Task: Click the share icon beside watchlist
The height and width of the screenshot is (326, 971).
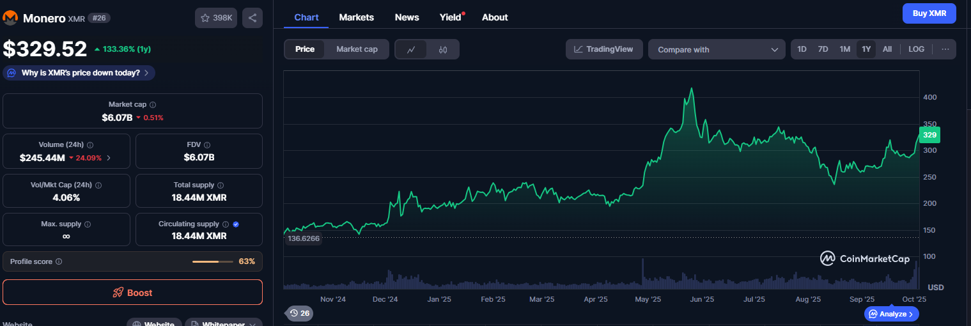Action: (x=252, y=18)
